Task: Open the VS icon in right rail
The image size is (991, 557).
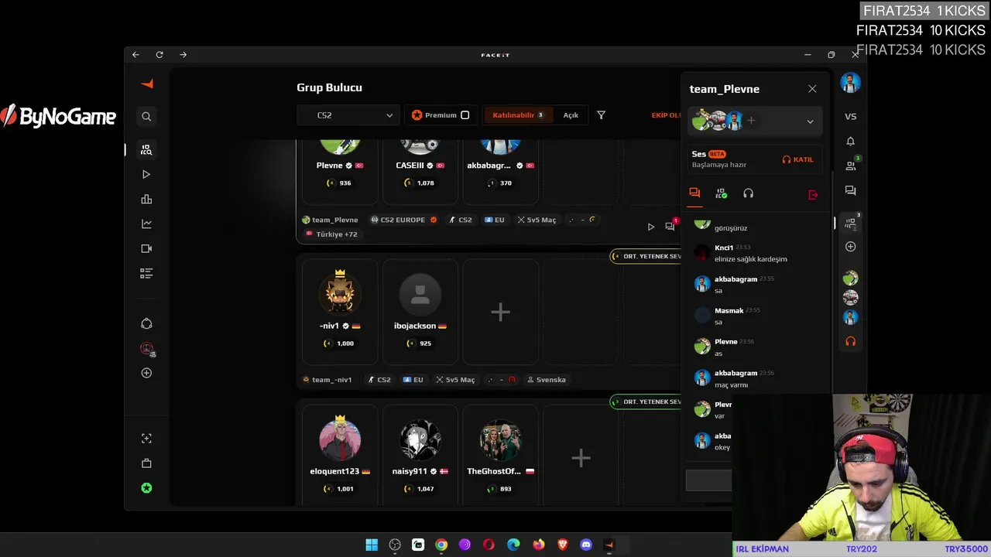Action: (850, 117)
